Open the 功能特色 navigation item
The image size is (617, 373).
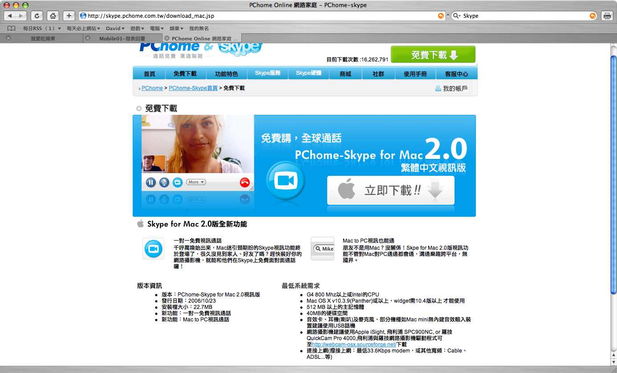[x=226, y=73]
